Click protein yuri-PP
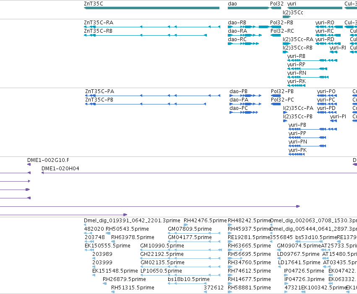 pos(307,138)
